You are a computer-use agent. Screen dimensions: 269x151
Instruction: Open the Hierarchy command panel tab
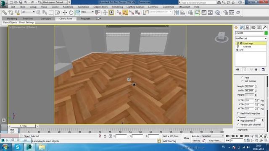click(248, 28)
